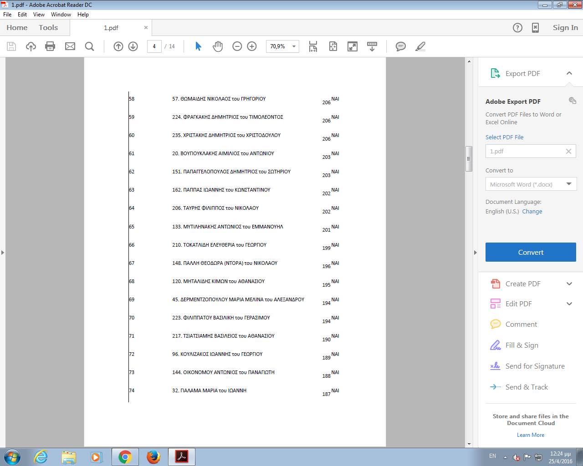The image size is (583, 466).
Task: Open the Edit menu
Action: [22, 15]
